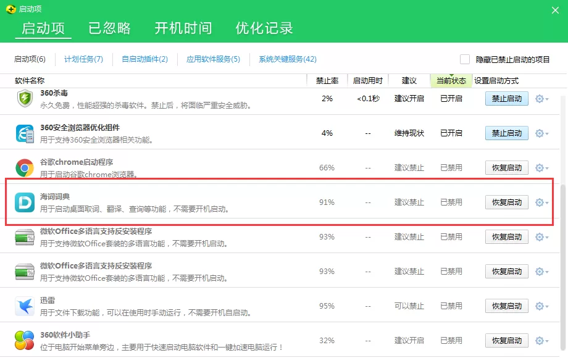Select the 360安全浏览器优化组件 name text
Screen dimensions: 568x358
(80, 128)
